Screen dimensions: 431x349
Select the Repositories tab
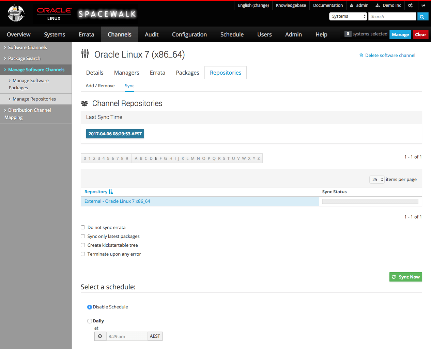coord(226,73)
